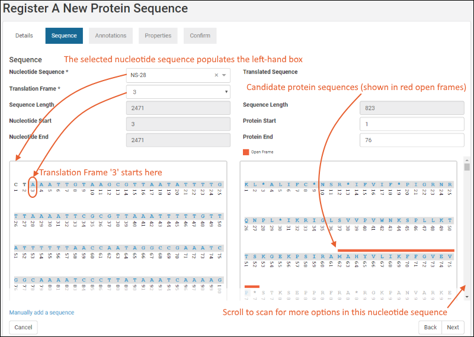Click the Sequence tab

click(x=64, y=36)
